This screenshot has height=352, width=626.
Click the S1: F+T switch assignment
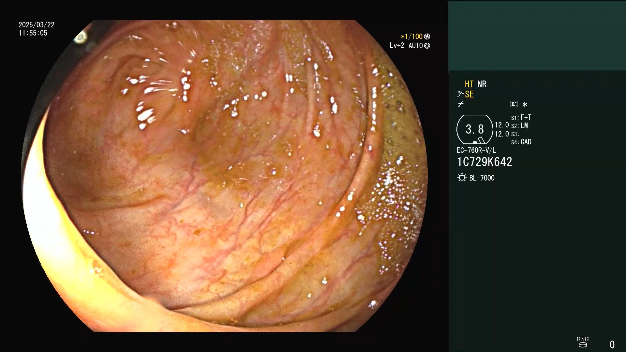[521, 117]
